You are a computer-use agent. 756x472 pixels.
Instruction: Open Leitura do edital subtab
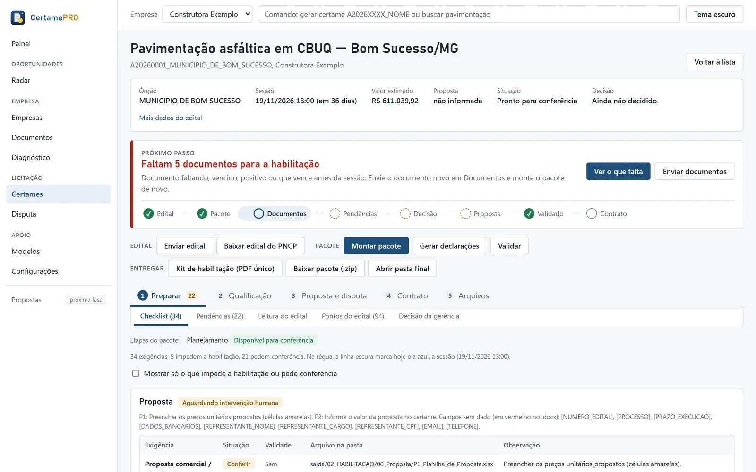[283, 316]
